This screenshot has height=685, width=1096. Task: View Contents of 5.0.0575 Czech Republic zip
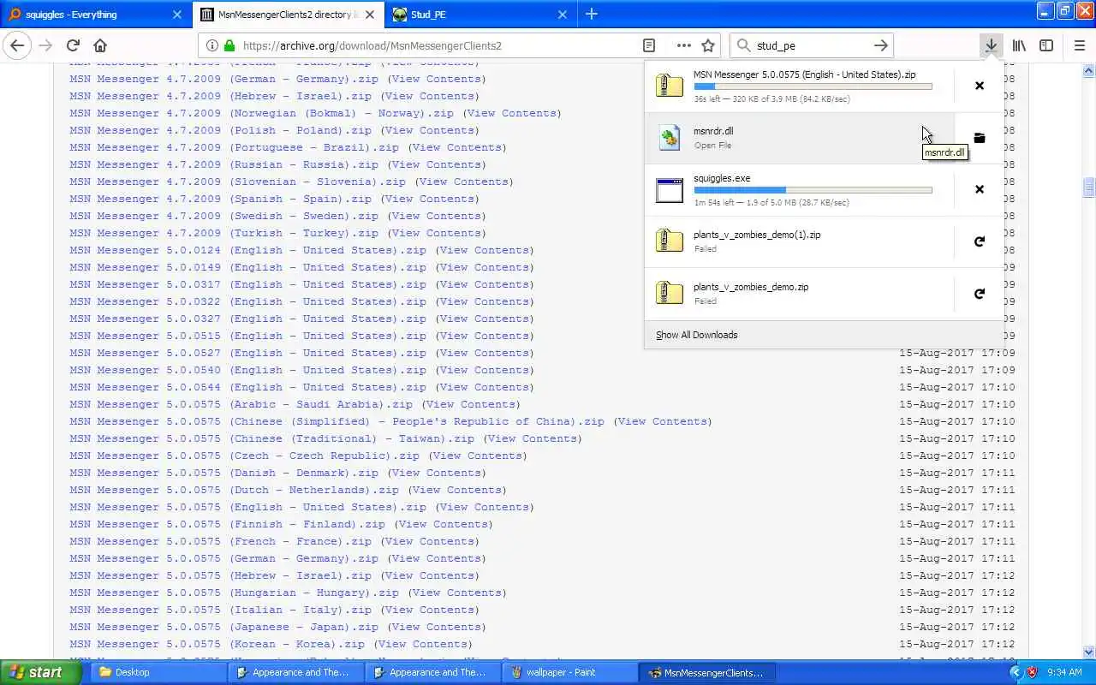[478, 456]
